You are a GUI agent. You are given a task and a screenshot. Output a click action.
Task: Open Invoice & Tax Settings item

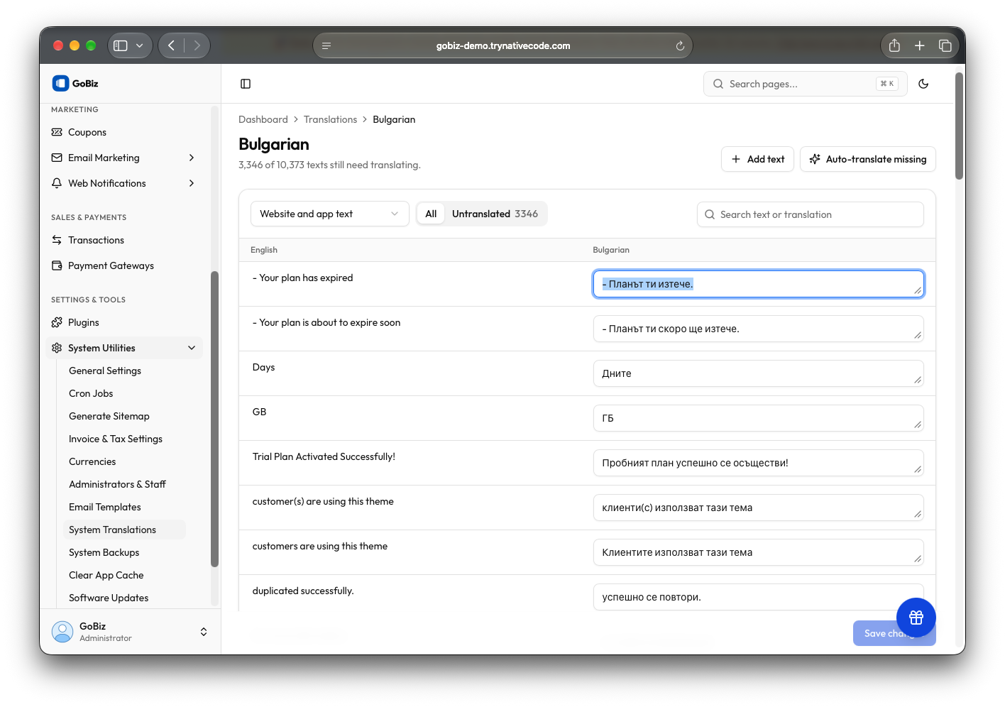tap(116, 439)
